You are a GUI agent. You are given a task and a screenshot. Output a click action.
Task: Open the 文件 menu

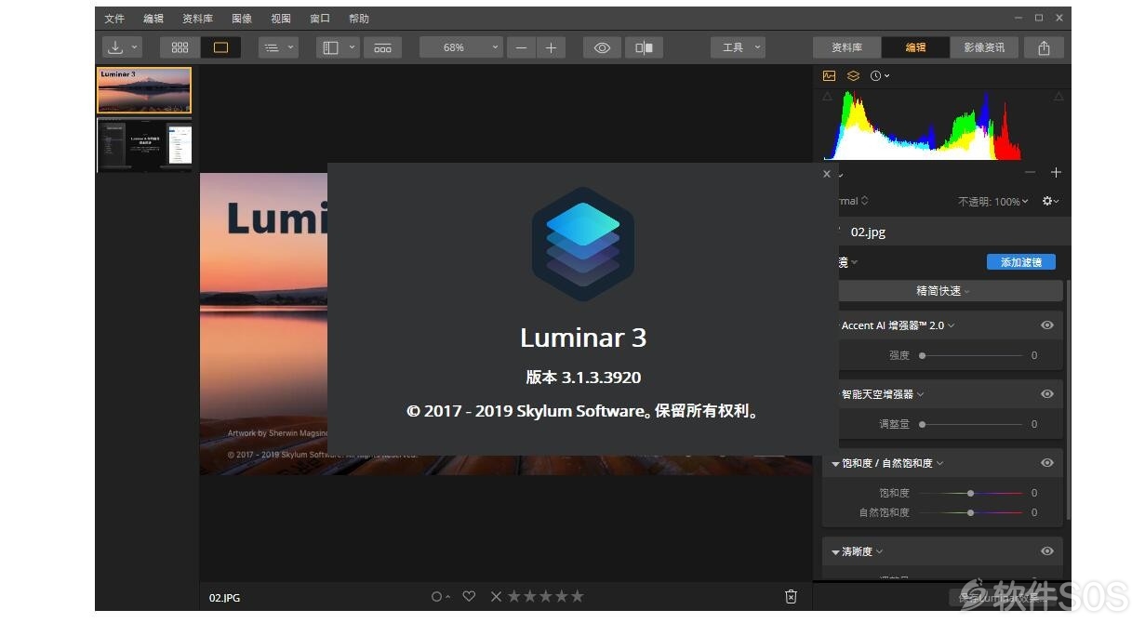point(114,19)
